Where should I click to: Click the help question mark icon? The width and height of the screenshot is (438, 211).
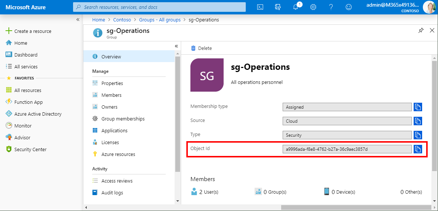(x=331, y=7)
